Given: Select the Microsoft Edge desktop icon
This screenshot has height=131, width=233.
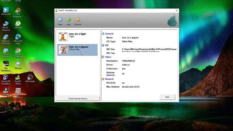Looking at the screenshot, I should click(18, 39).
